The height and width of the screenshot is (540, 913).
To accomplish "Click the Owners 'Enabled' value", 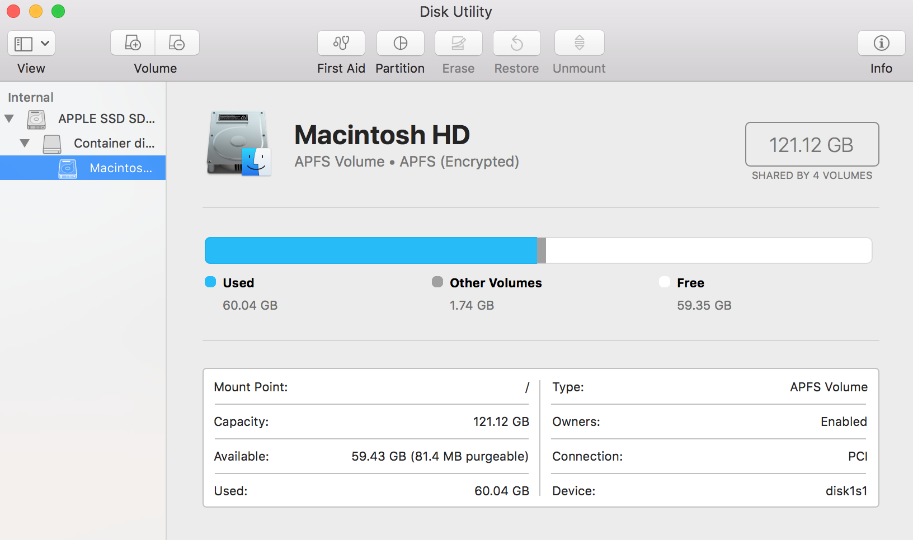I will pos(844,421).
